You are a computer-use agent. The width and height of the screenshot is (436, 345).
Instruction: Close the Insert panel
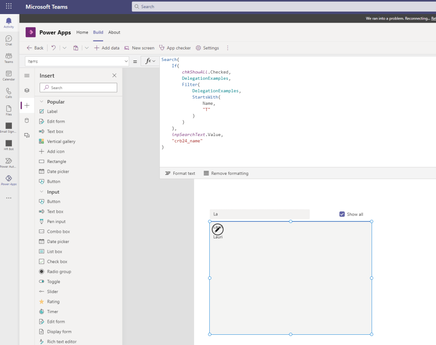pos(114,75)
